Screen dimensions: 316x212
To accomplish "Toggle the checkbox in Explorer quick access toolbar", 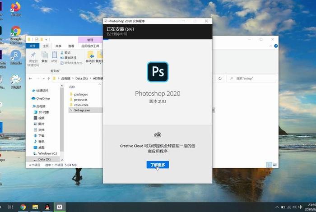I will pyautogui.click(x=37, y=39).
